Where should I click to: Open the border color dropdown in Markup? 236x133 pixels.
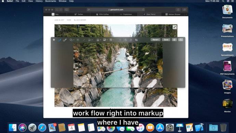[x=105, y=40]
